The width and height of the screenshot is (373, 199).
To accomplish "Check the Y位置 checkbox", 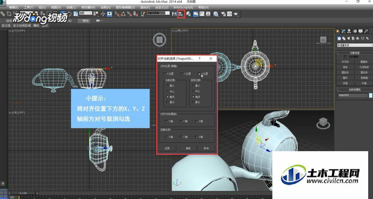I will (182, 74).
